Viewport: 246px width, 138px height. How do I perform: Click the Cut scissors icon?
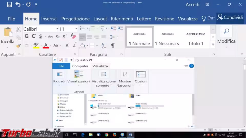[x=18, y=30]
